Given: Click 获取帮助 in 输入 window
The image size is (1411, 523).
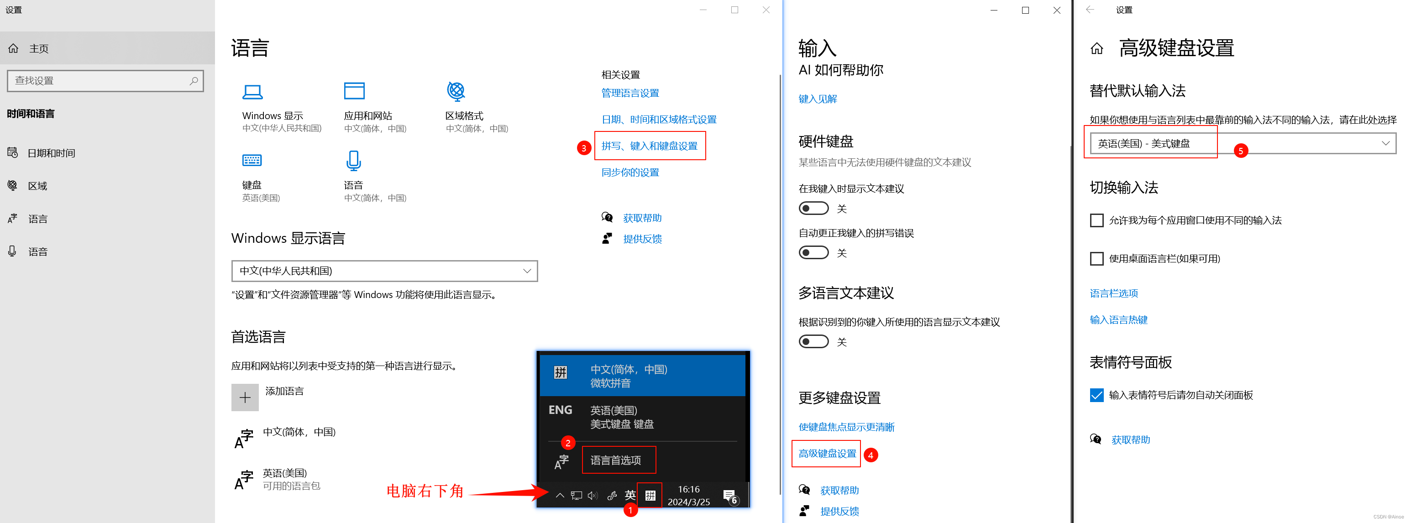Looking at the screenshot, I should pyautogui.click(x=839, y=491).
